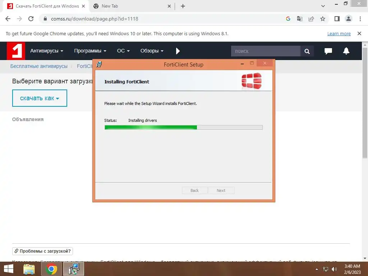The width and height of the screenshot is (368, 276).
Task: Click the address bar URL comss.ru
Action: pyautogui.click(x=95, y=19)
